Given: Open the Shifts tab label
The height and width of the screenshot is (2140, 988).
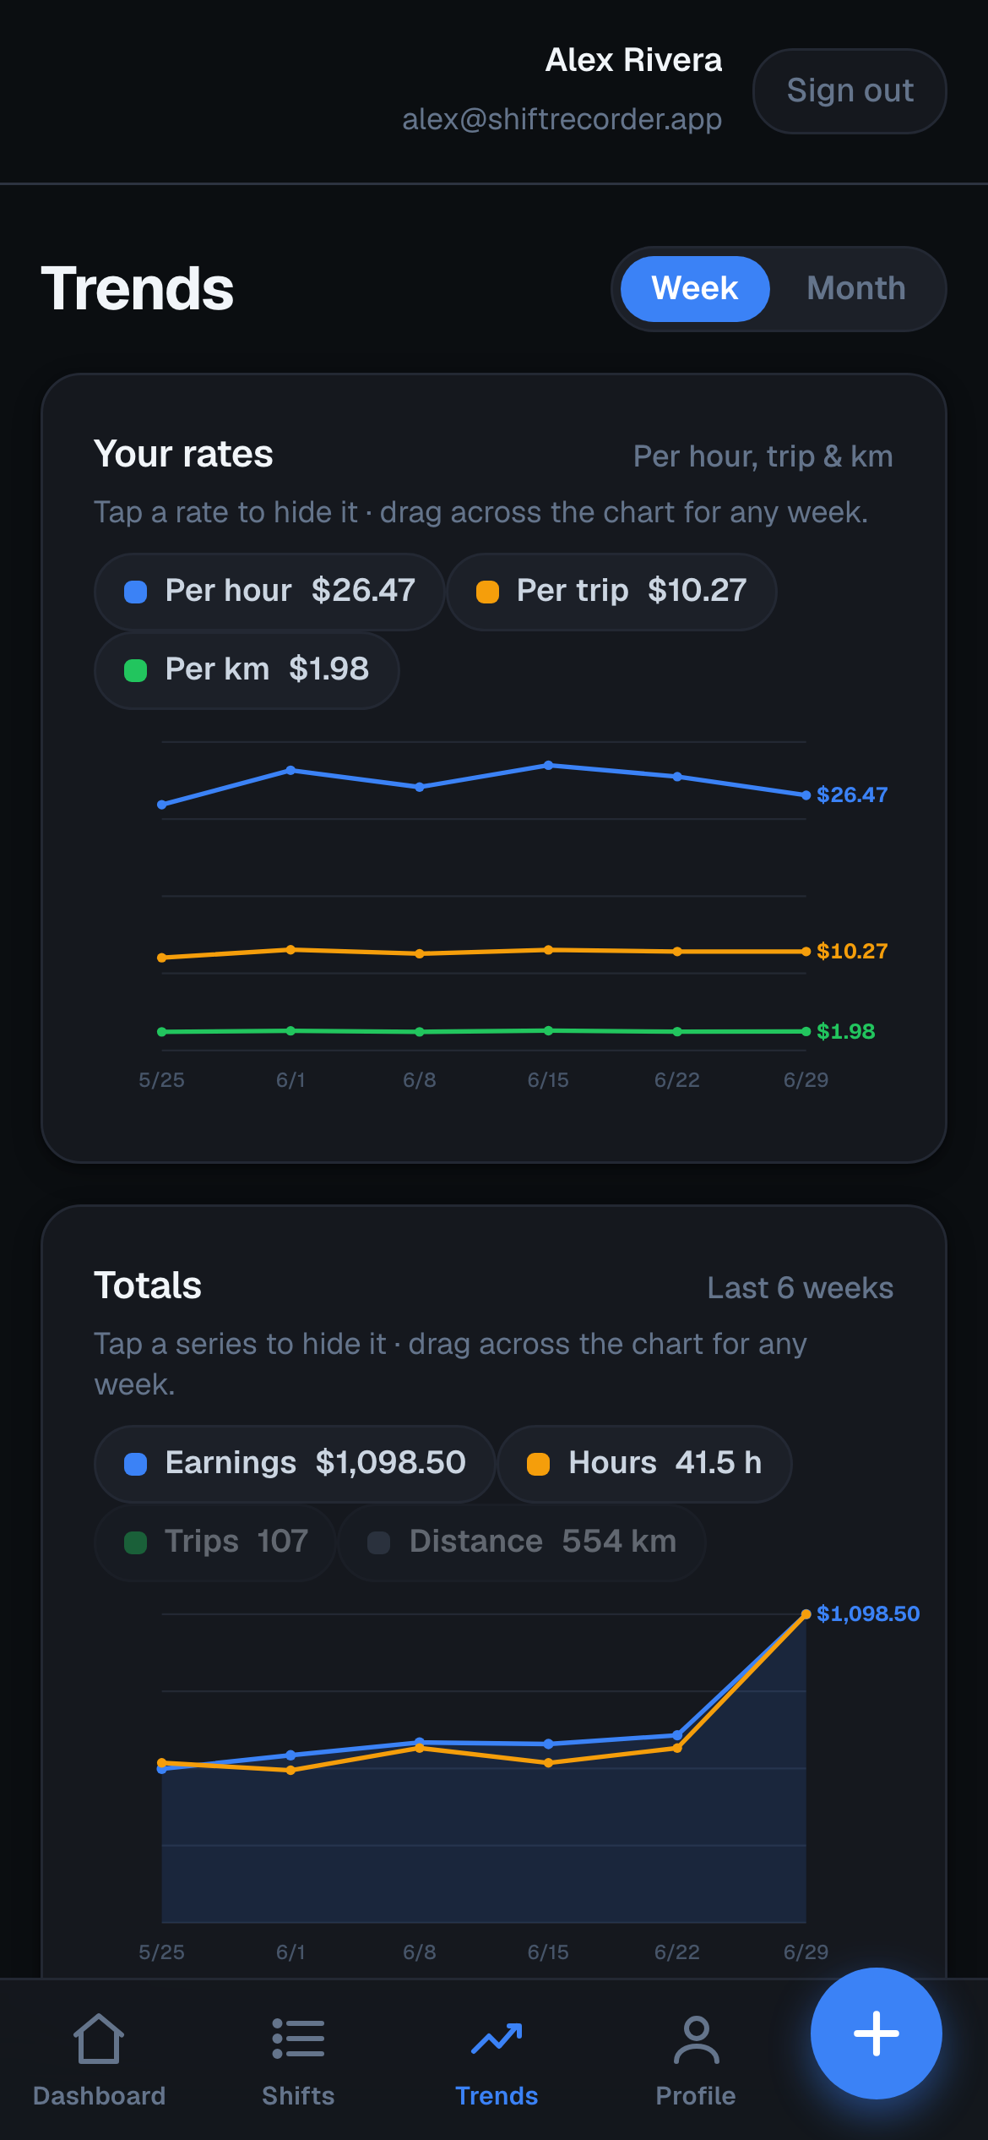Looking at the screenshot, I should click(298, 2095).
